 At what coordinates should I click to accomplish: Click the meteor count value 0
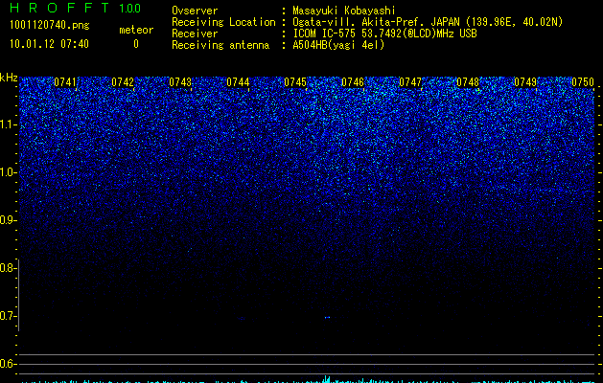(136, 44)
